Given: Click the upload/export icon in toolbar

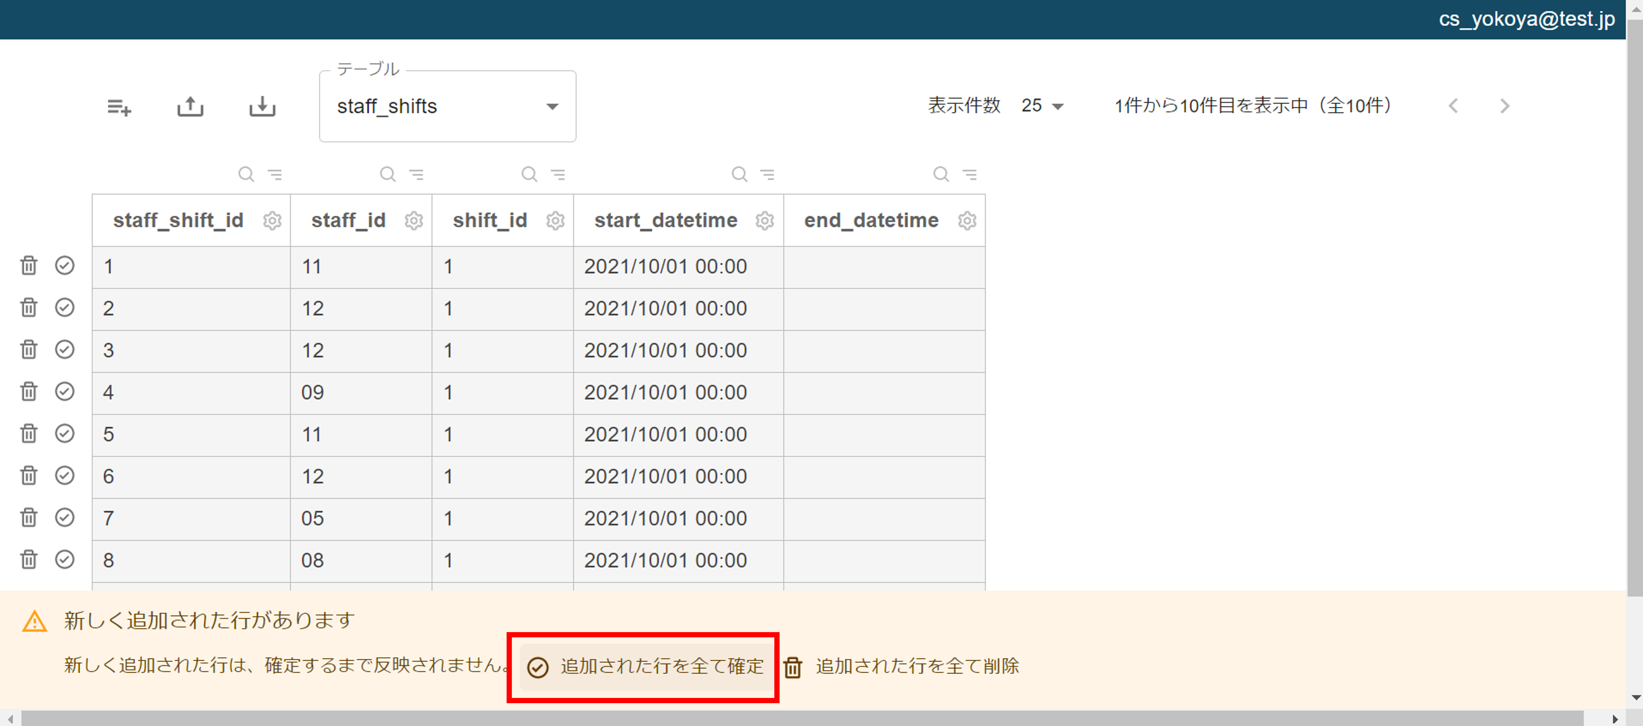Looking at the screenshot, I should [190, 107].
